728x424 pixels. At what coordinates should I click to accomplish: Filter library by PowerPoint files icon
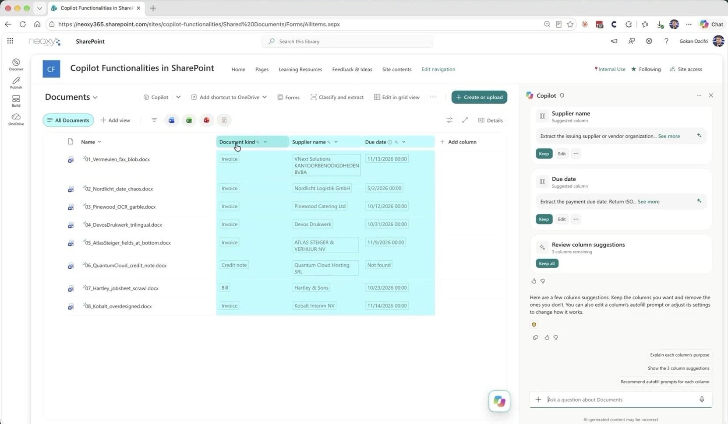(x=207, y=120)
